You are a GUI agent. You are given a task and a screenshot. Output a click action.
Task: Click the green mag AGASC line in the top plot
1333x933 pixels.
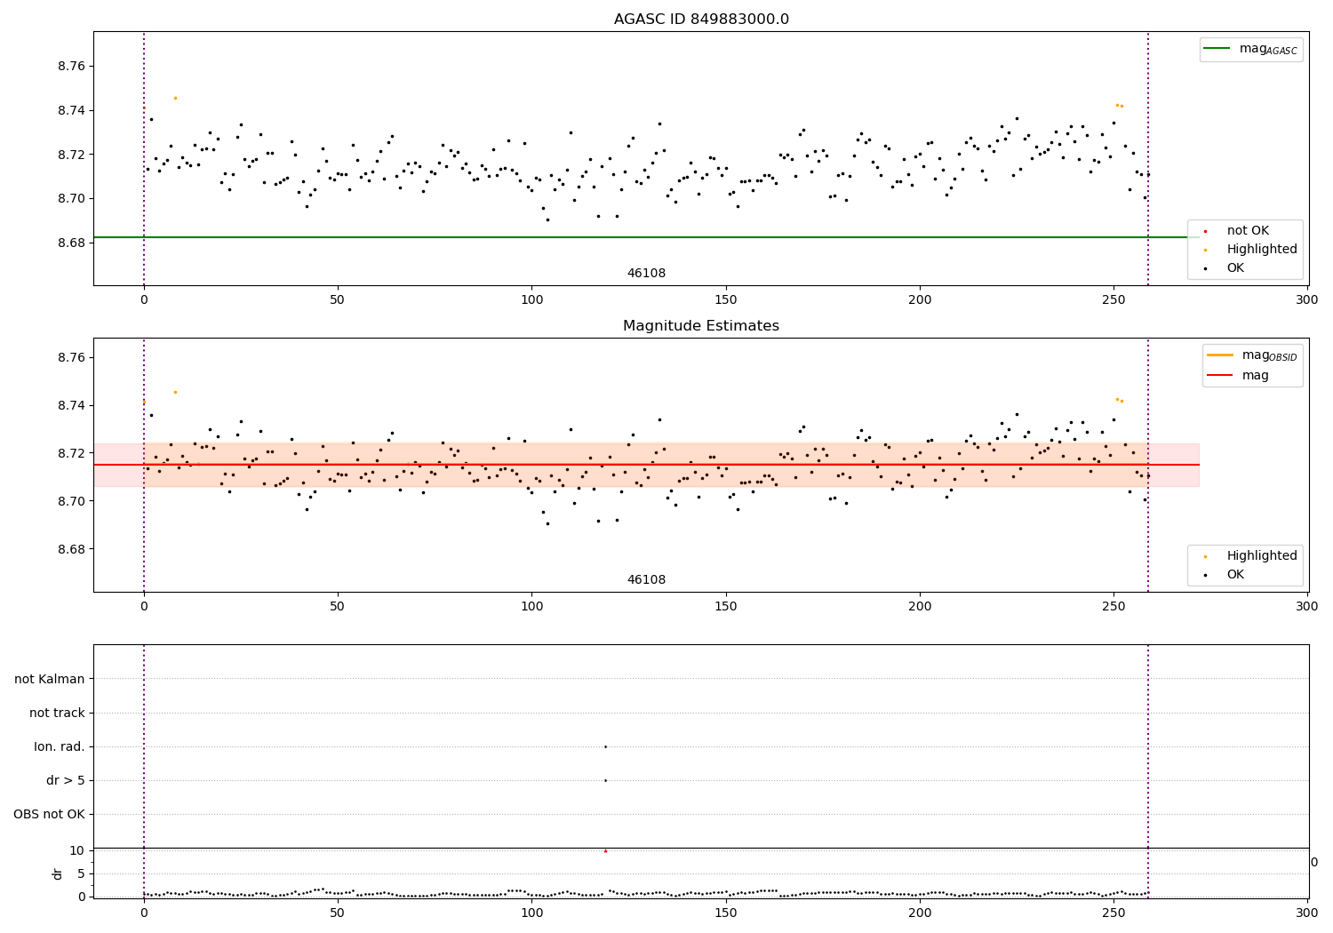pos(646,237)
